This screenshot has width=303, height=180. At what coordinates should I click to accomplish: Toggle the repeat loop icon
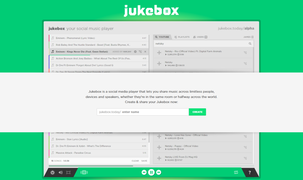click(236, 172)
